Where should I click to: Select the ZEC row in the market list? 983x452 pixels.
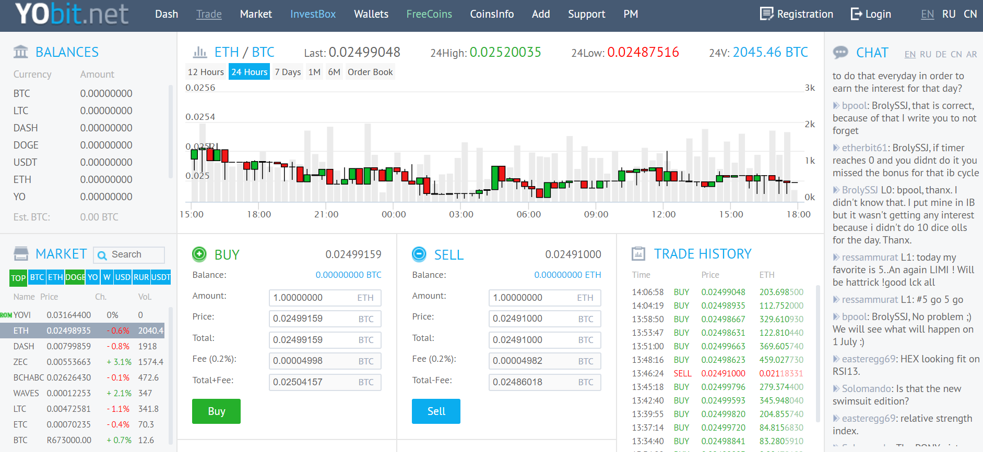(82, 362)
